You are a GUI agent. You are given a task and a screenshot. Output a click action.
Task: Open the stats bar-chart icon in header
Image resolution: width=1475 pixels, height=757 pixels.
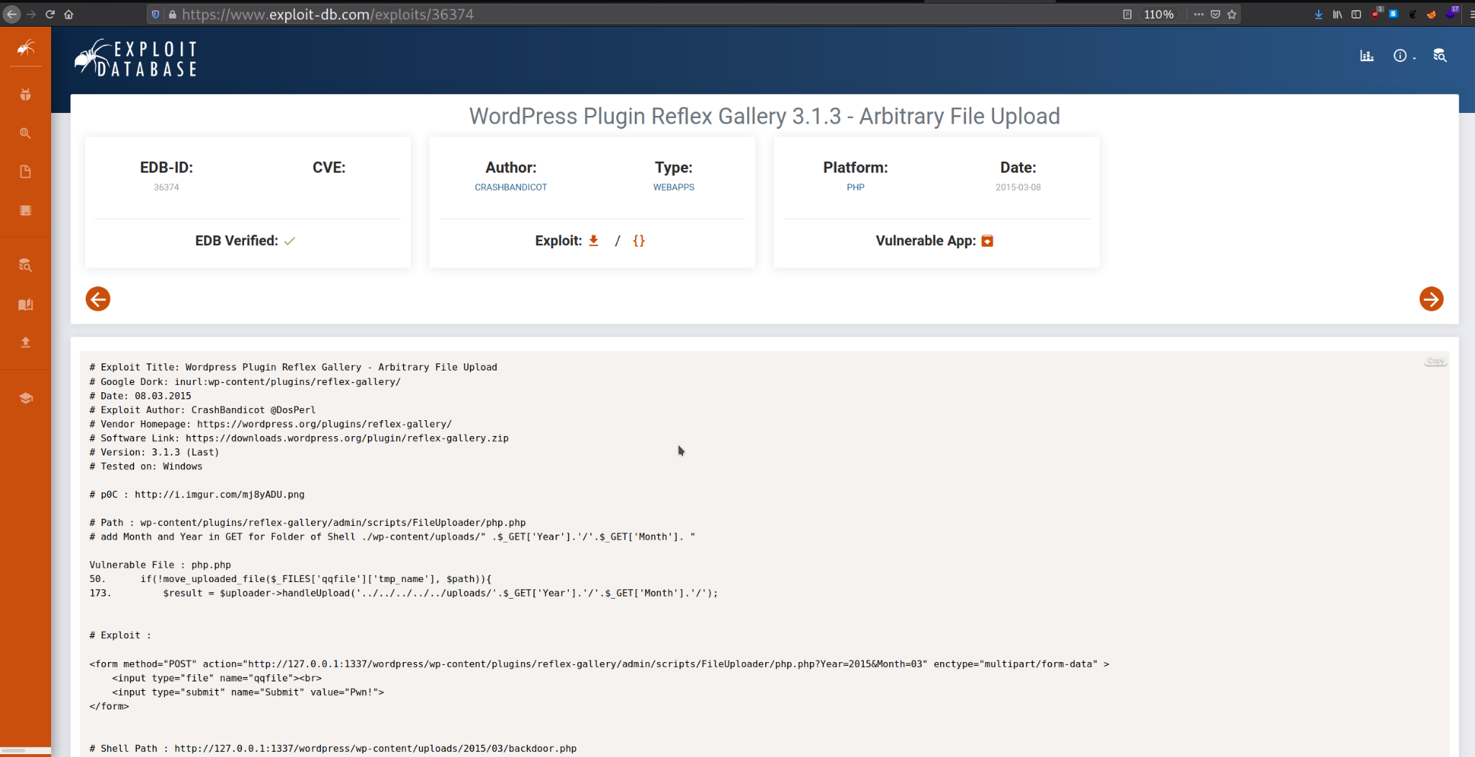(1366, 55)
